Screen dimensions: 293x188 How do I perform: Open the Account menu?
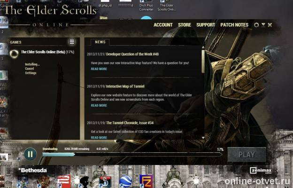click(163, 25)
